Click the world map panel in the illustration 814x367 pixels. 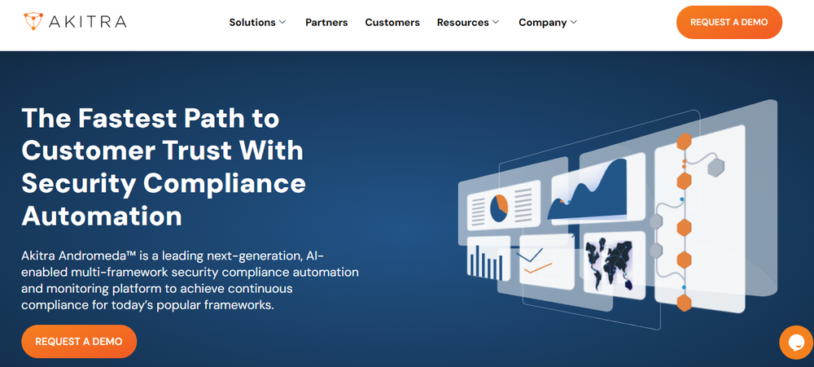(614, 264)
